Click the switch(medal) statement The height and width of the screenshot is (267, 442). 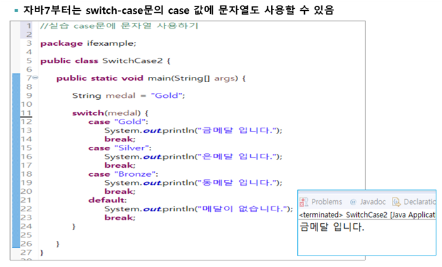[x=110, y=113]
